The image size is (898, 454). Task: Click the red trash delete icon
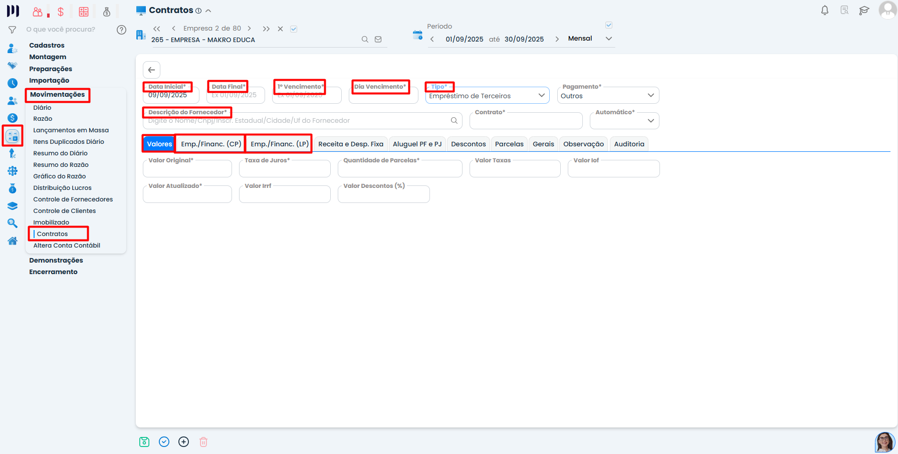[x=203, y=442]
